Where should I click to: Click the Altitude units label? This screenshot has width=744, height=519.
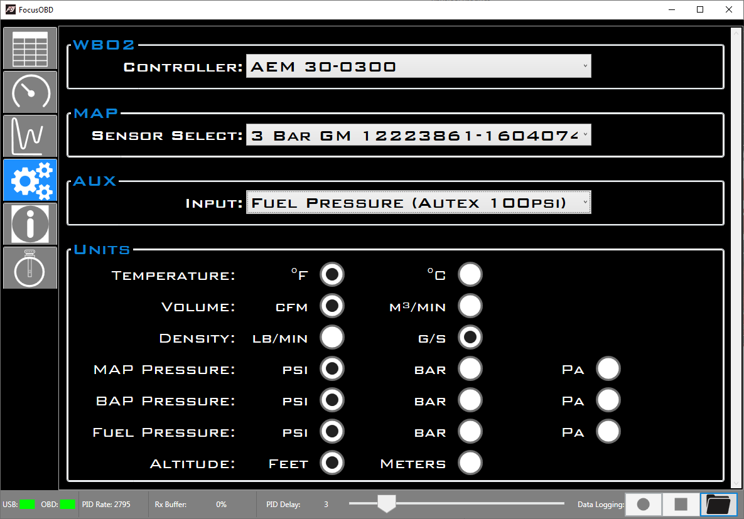[193, 464]
